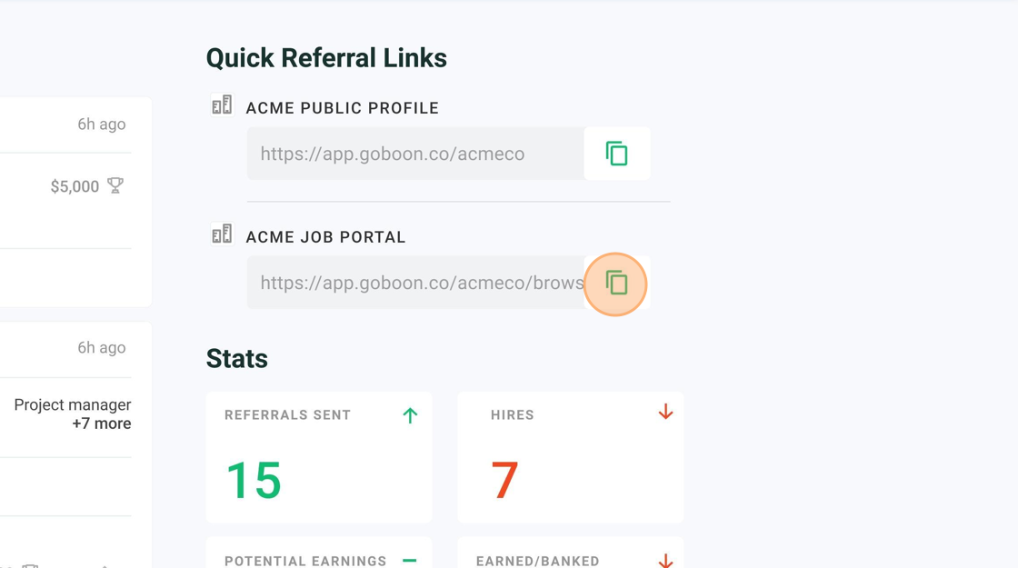The height and width of the screenshot is (568, 1018).
Task: Open the Potential Earnings card
Action: (x=319, y=553)
